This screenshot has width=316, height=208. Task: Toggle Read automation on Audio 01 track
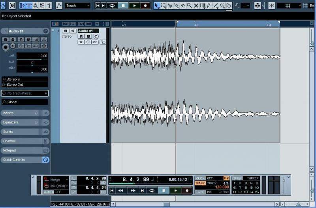click(x=81, y=36)
